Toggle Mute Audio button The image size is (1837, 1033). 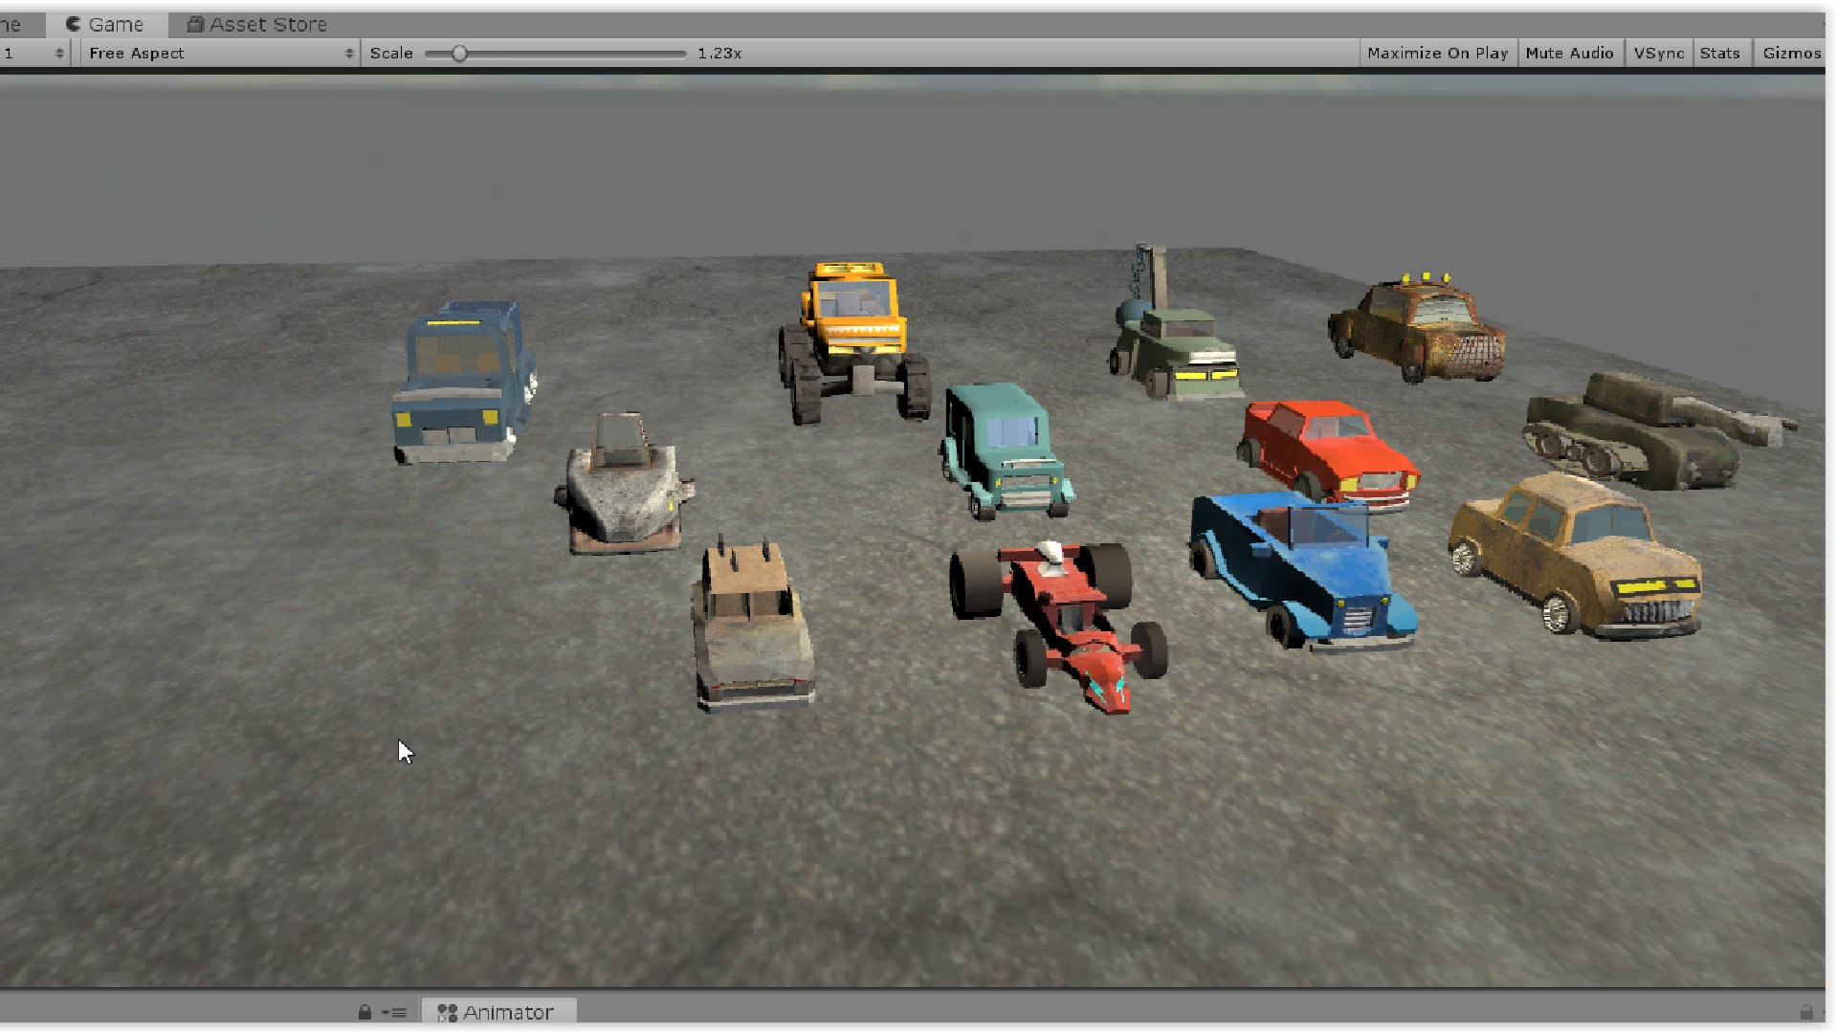click(x=1569, y=53)
